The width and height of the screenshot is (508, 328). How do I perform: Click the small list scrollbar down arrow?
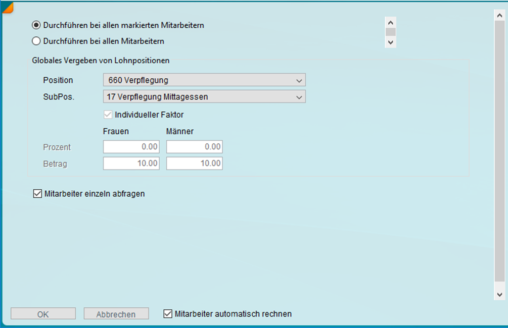(390, 43)
